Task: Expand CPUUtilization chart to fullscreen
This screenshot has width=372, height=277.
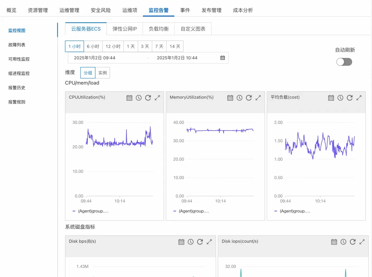Action: pos(157,98)
